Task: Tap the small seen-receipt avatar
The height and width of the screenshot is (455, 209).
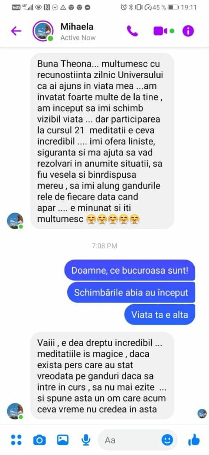Action: tap(202, 414)
